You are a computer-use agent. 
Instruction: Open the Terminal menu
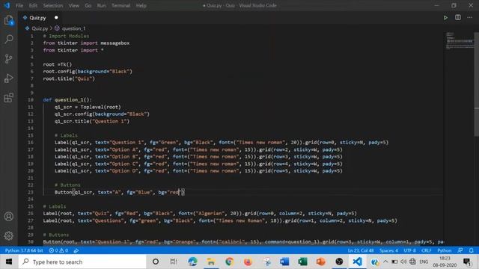(x=120, y=5)
